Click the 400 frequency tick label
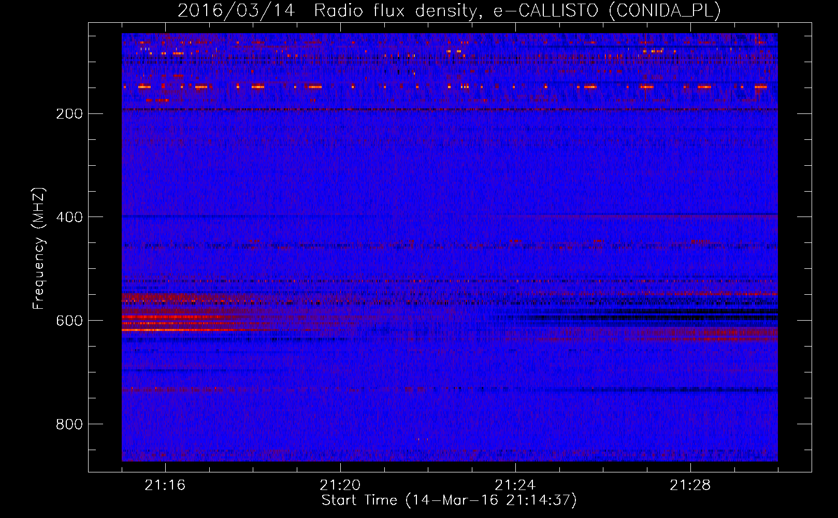838x518 pixels. [x=69, y=217]
